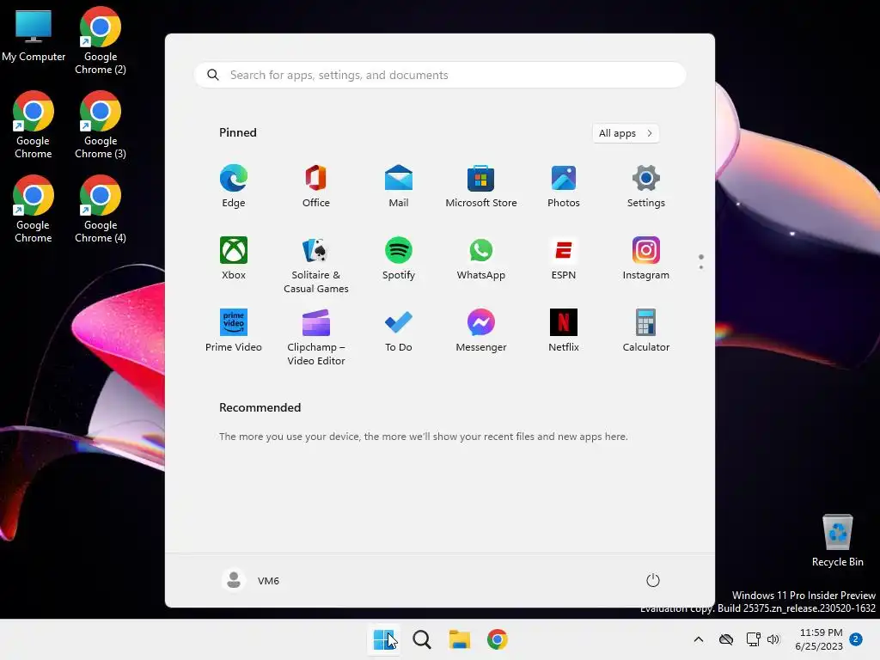
Task: Launch the Xbox app
Action: [x=234, y=258]
